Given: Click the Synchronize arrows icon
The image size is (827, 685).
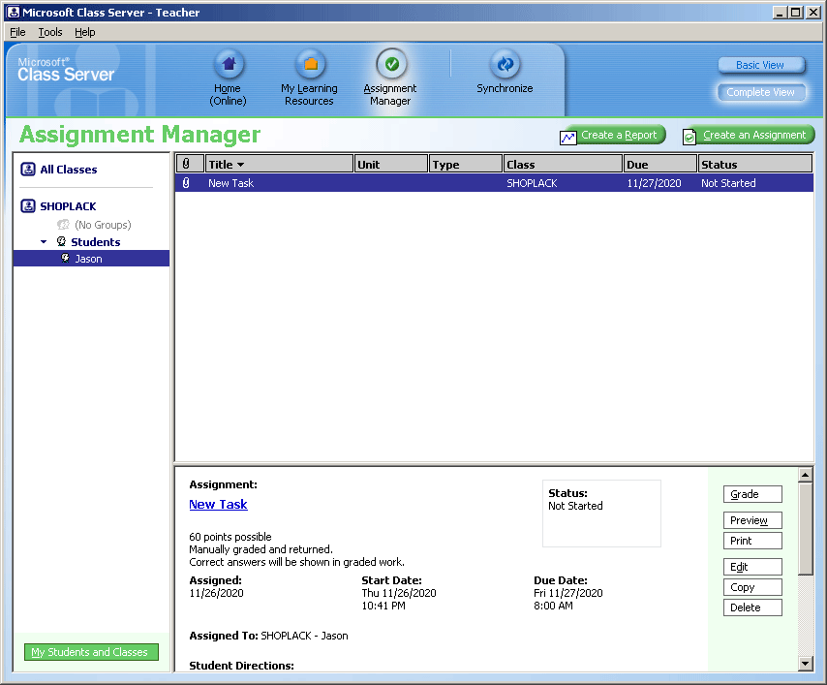Looking at the screenshot, I should (x=505, y=64).
